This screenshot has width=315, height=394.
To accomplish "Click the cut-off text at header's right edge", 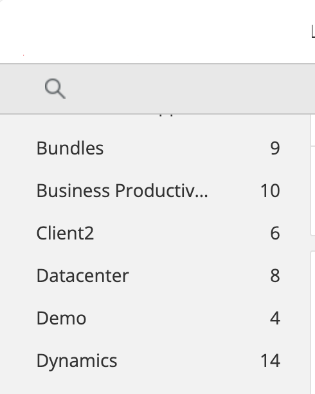I will click(x=313, y=32).
